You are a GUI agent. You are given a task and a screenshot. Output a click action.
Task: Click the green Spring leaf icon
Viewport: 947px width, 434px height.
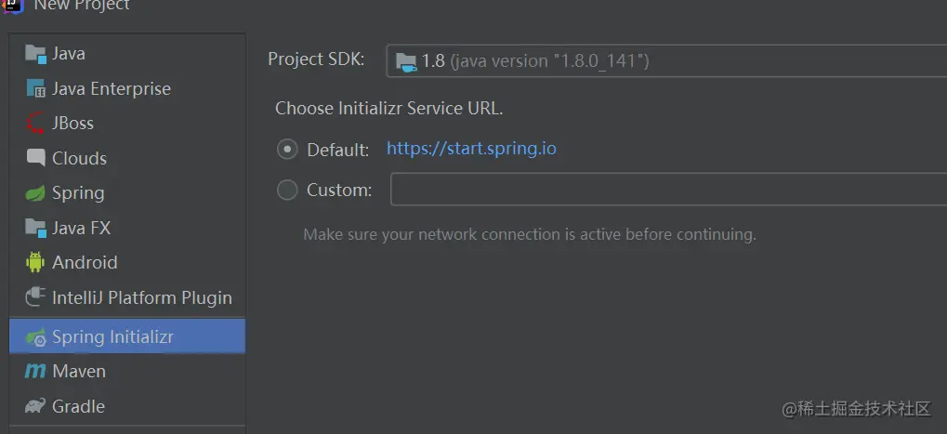(x=35, y=193)
